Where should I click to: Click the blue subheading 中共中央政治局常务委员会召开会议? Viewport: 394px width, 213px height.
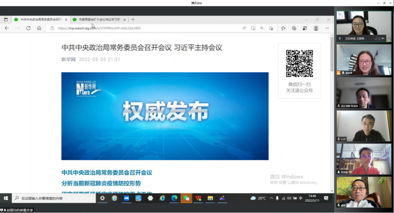click(x=107, y=172)
